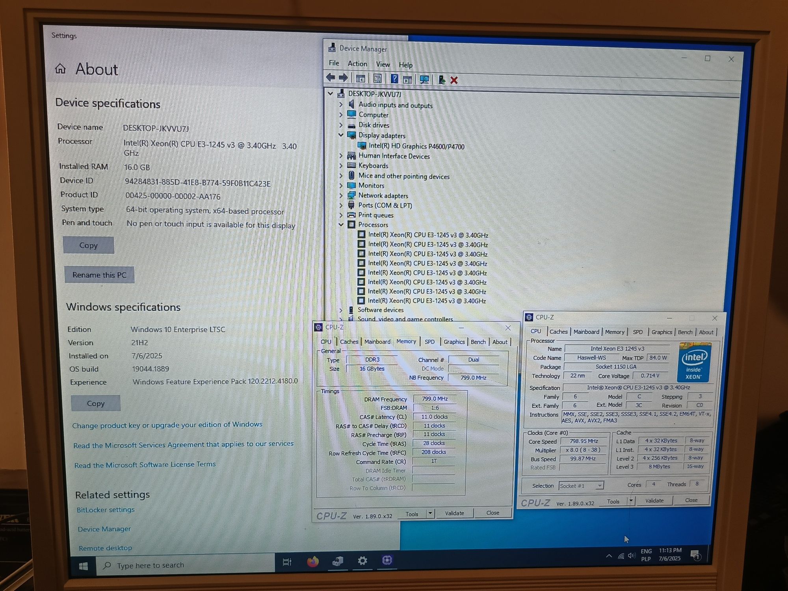The width and height of the screenshot is (788, 591).
Task: Open Change product key or upgrade edition link
Action: click(x=167, y=425)
